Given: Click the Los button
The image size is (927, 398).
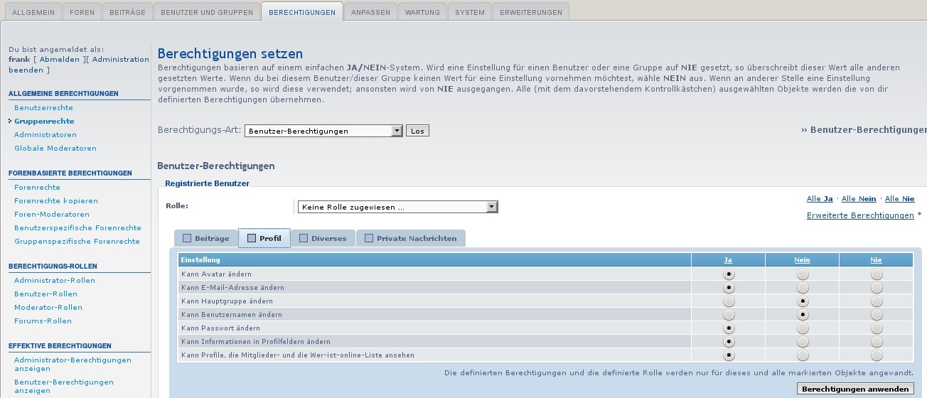Looking at the screenshot, I should (417, 131).
